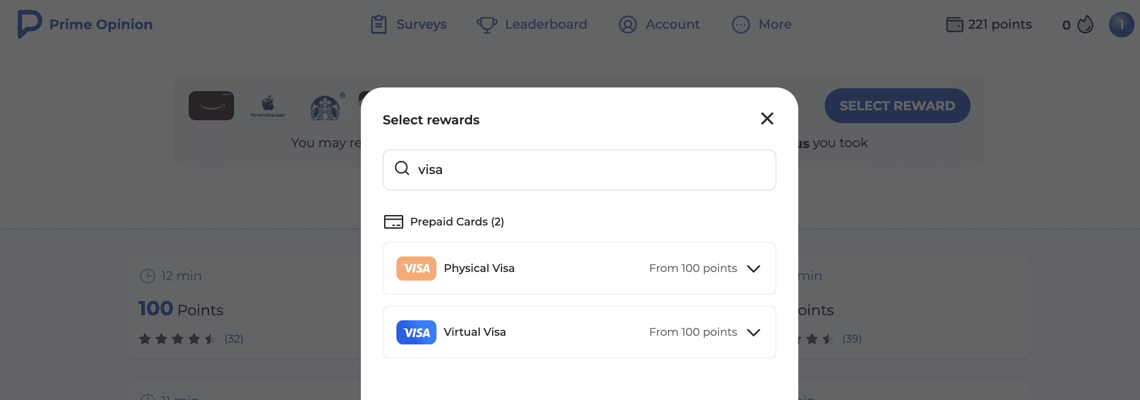The height and width of the screenshot is (400, 1140).
Task: Close the Select rewards dialog
Action: 767,118
